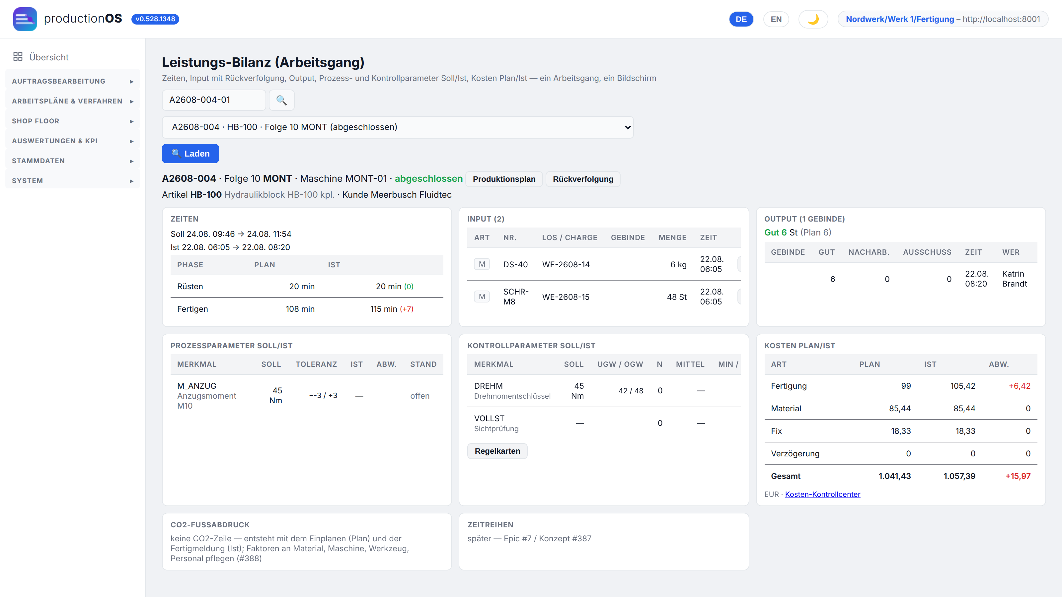Click the M_ANZUG parameter row
Viewport: 1062px width, 597px height.
307,396
